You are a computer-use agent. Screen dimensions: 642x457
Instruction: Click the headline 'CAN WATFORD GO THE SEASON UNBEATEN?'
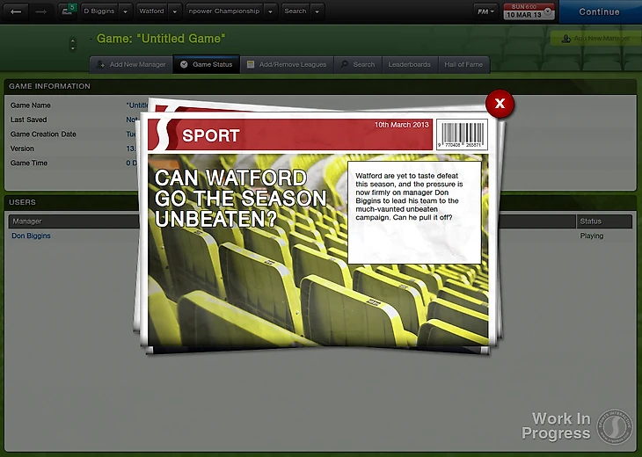(x=240, y=199)
